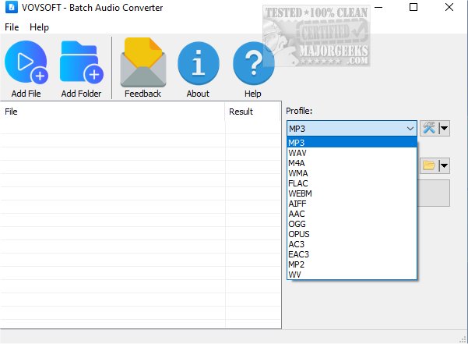Open the File menu

(x=12, y=27)
